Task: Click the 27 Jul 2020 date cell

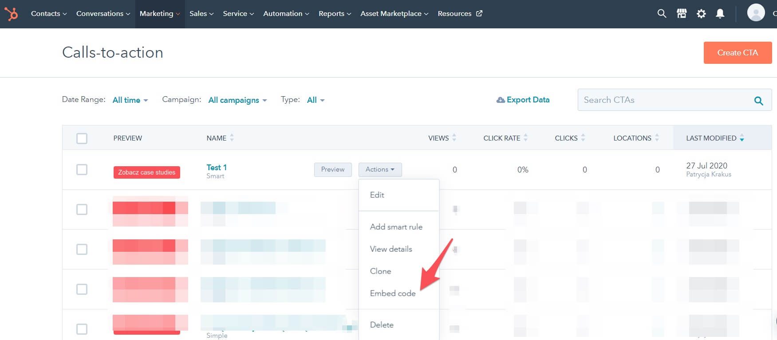Action: 706,166
